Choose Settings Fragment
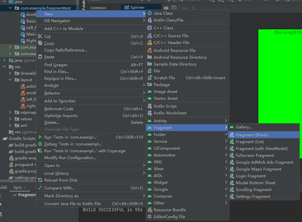The image size is (302, 222). 264,197
